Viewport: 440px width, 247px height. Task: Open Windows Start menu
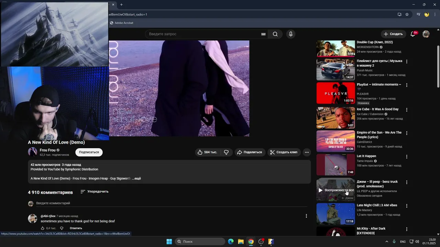169,242
